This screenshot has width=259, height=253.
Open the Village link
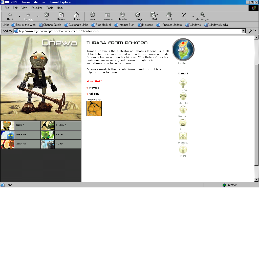94,94
